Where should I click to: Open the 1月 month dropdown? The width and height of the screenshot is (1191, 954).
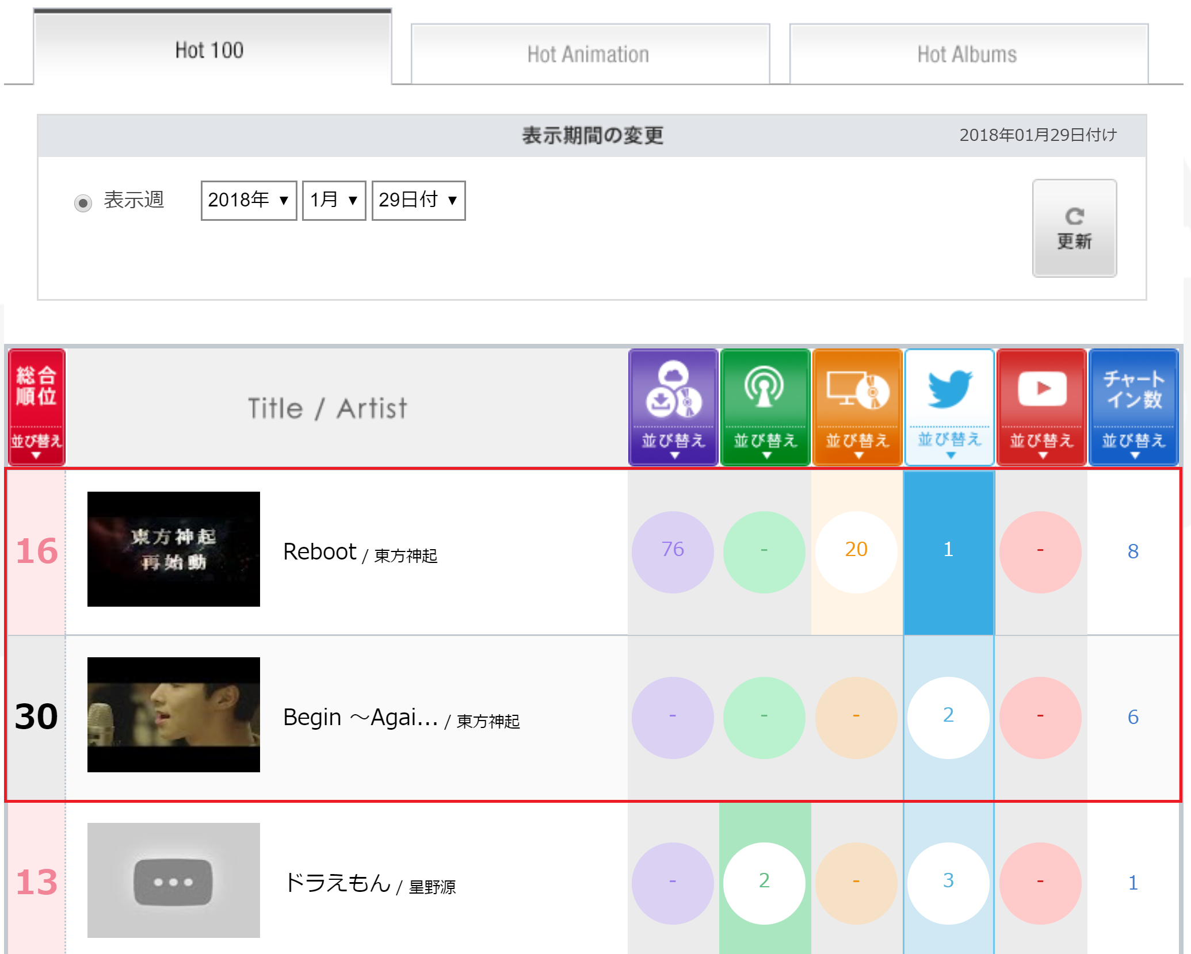click(334, 200)
